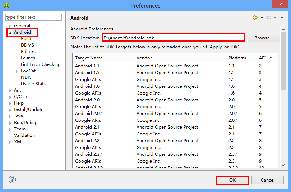Select the Android 1.6 target row
This screenshot has width=291, height=192.
coord(175,86)
